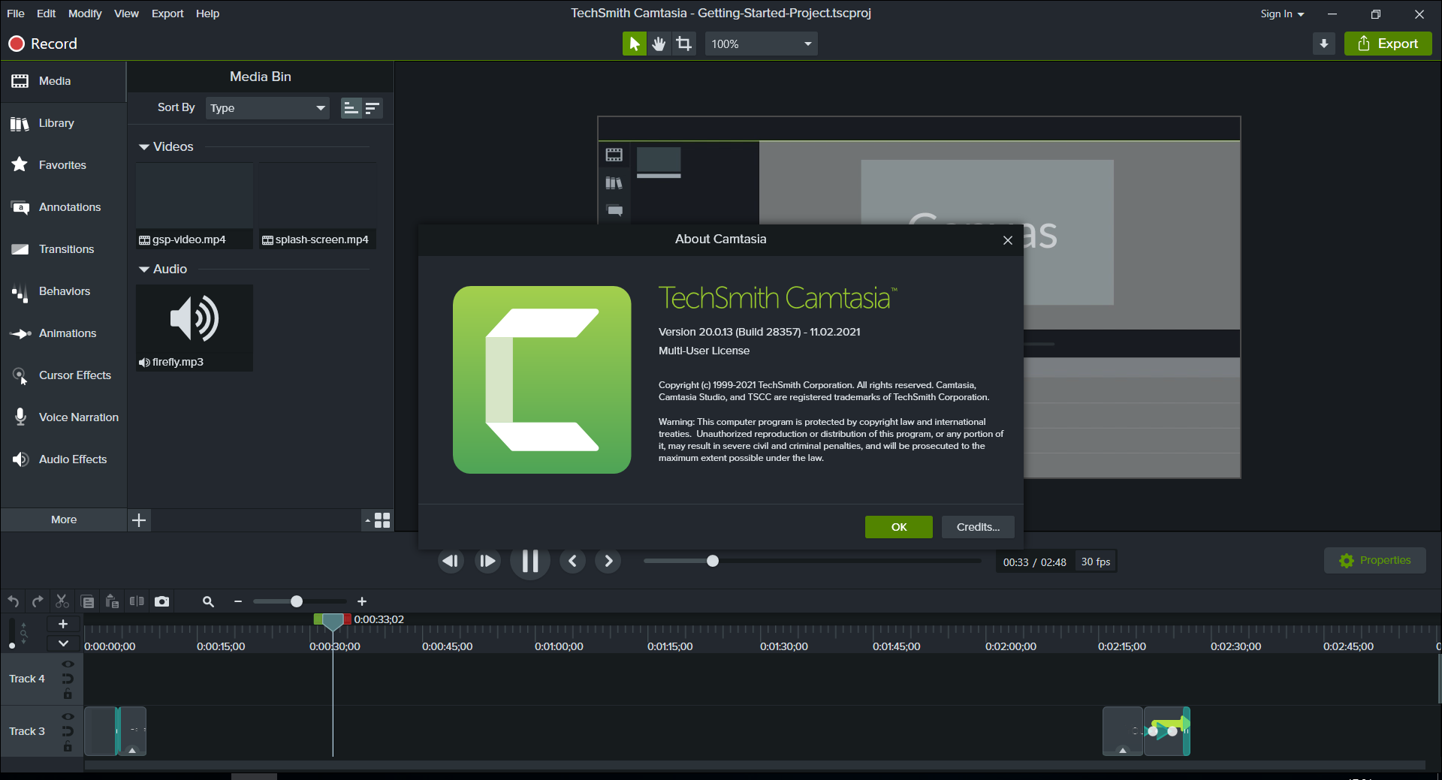Screen dimensions: 1442x780
Task: Open the Export menu
Action: pos(167,14)
